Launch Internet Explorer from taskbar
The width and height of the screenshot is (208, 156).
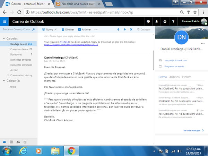pos(23,151)
